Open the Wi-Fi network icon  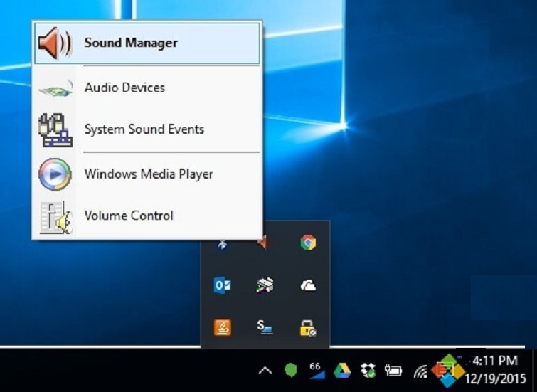pos(420,371)
